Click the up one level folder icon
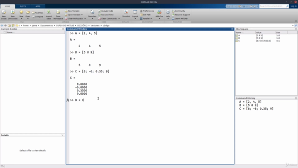Screen dimensions: 298x168 (9, 25)
